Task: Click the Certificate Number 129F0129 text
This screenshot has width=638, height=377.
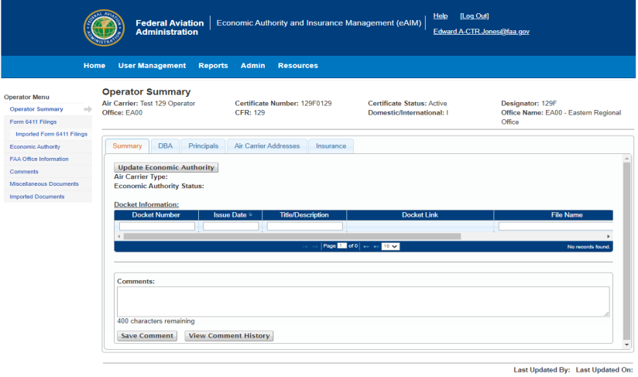Action: pos(283,103)
